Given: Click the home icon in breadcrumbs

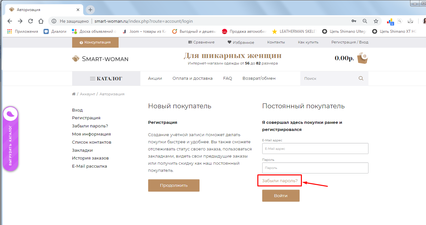Looking at the screenshot, I should [x=74, y=94].
